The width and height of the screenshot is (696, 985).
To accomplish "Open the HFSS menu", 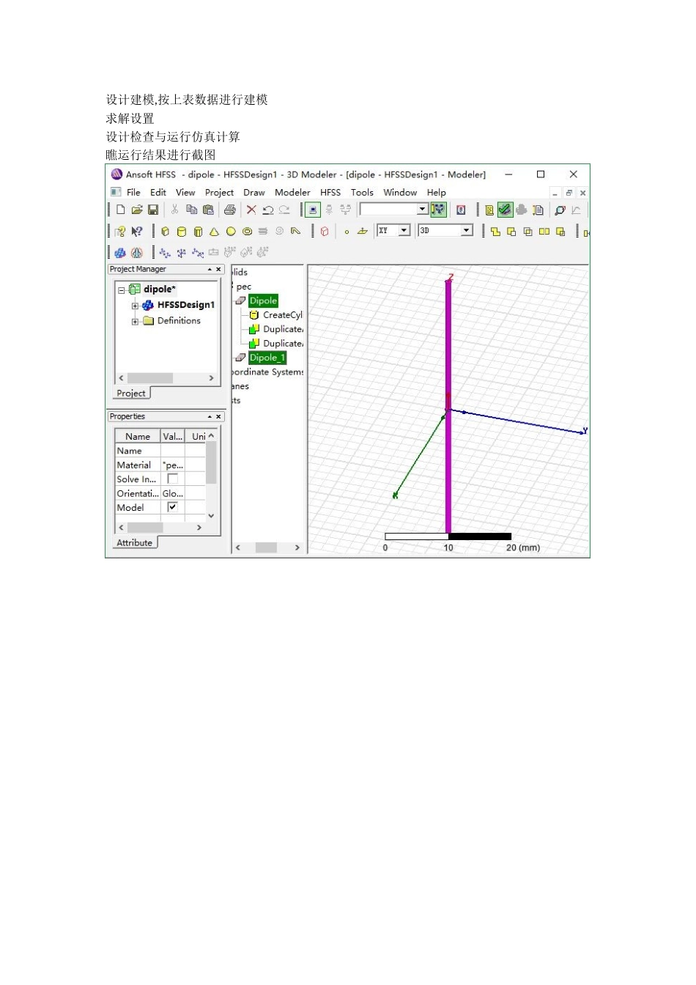I will pos(330,192).
